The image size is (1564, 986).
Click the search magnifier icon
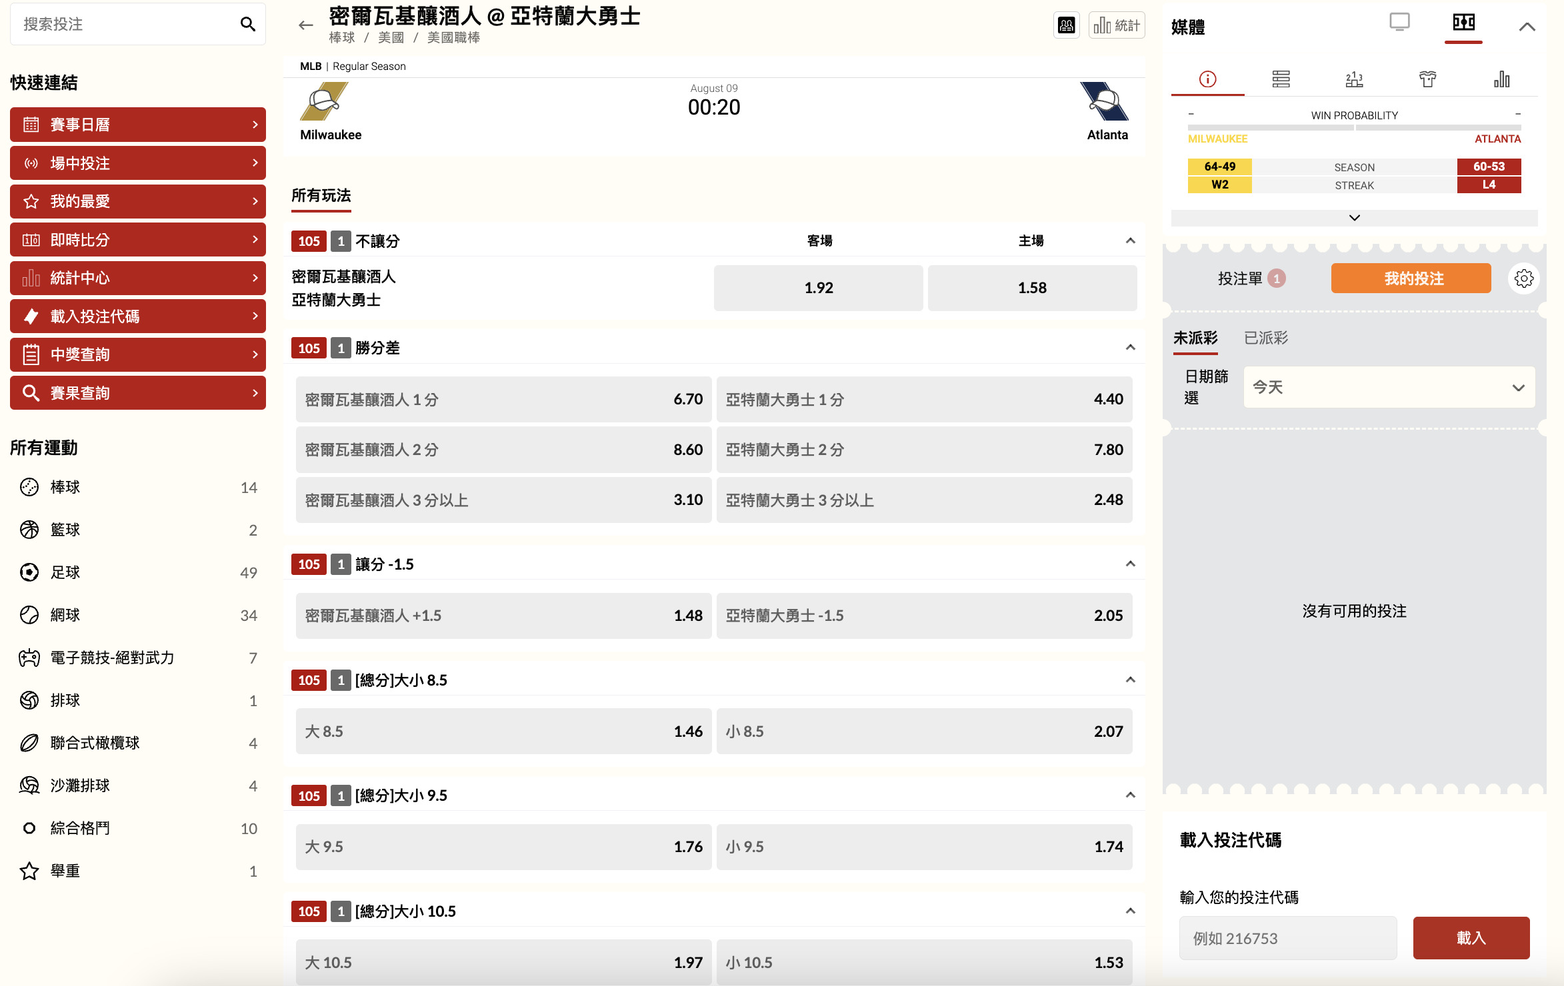click(x=247, y=25)
